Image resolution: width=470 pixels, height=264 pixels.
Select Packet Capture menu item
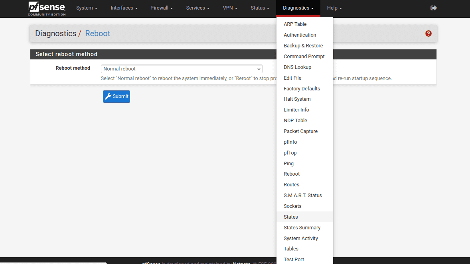300,131
